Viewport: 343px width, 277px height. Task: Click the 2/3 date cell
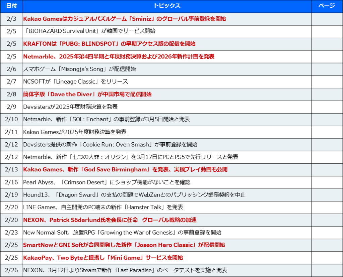(11, 19)
